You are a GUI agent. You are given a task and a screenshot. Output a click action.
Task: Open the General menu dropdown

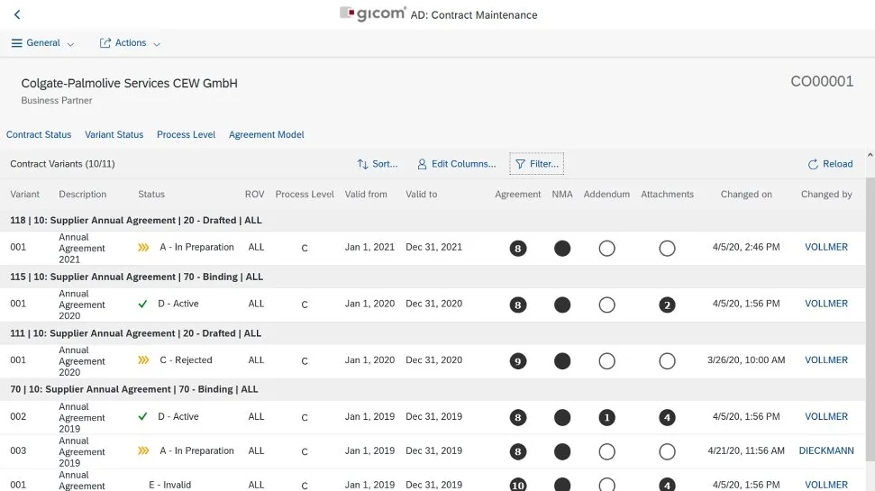[x=42, y=43]
